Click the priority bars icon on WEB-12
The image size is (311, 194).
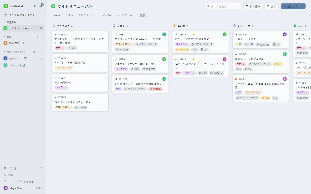[55, 34]
